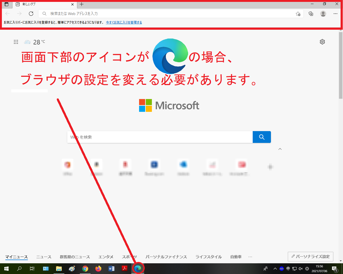The image size is (343, 274).
Task: Open the People icon in system tray
Action: 266,269
